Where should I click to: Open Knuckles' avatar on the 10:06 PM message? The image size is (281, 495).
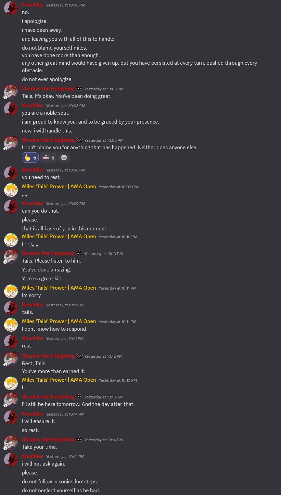pos(11,8)
